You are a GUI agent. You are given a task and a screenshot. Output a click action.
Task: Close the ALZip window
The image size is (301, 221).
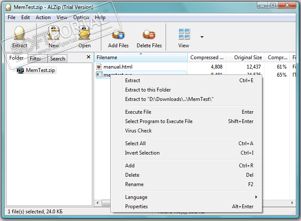[x=287, y=6]
